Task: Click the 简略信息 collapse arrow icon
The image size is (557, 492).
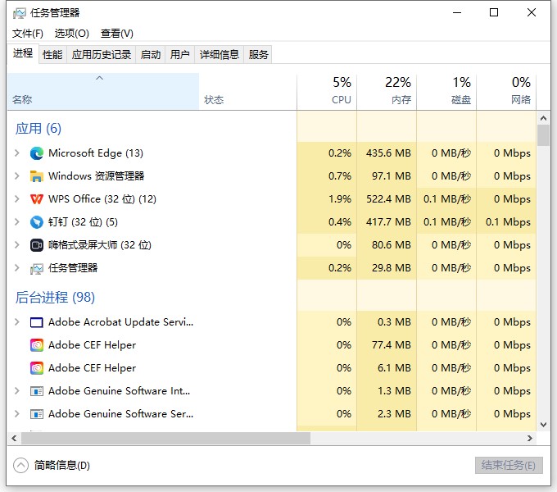Action: [20, 465]
